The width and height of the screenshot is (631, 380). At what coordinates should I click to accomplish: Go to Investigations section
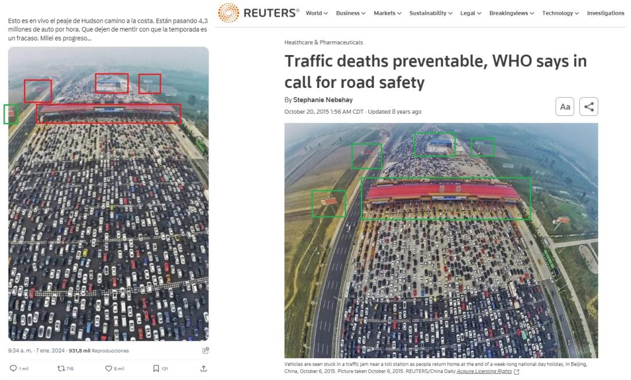click(606, 13)
